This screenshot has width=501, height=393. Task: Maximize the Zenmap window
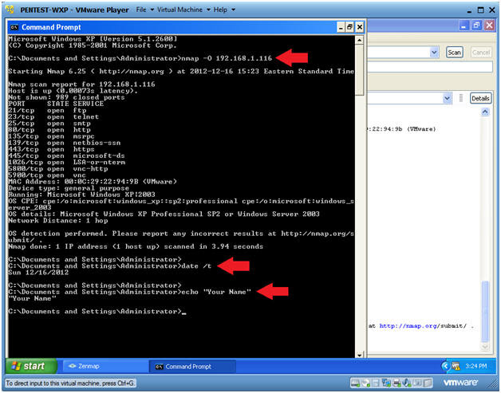coord(477,26)
